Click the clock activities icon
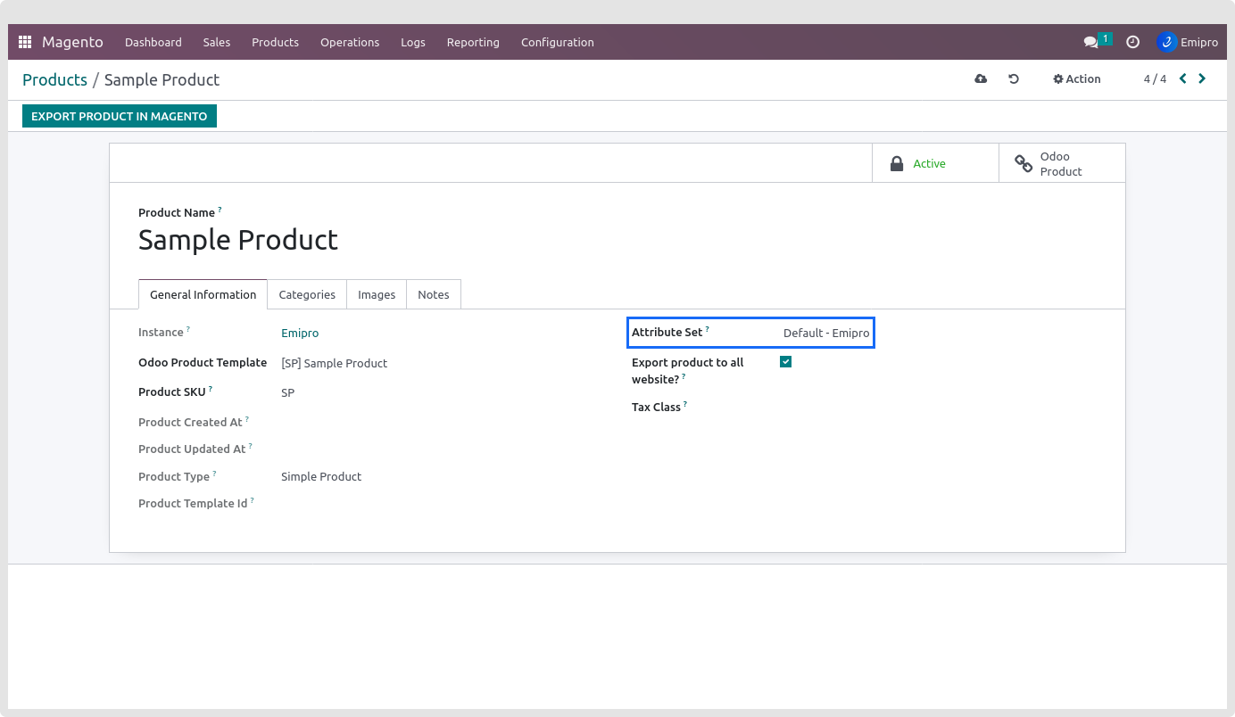Image resolution: width=1235 pixels, height=717 pixels. click(1132, 42)
